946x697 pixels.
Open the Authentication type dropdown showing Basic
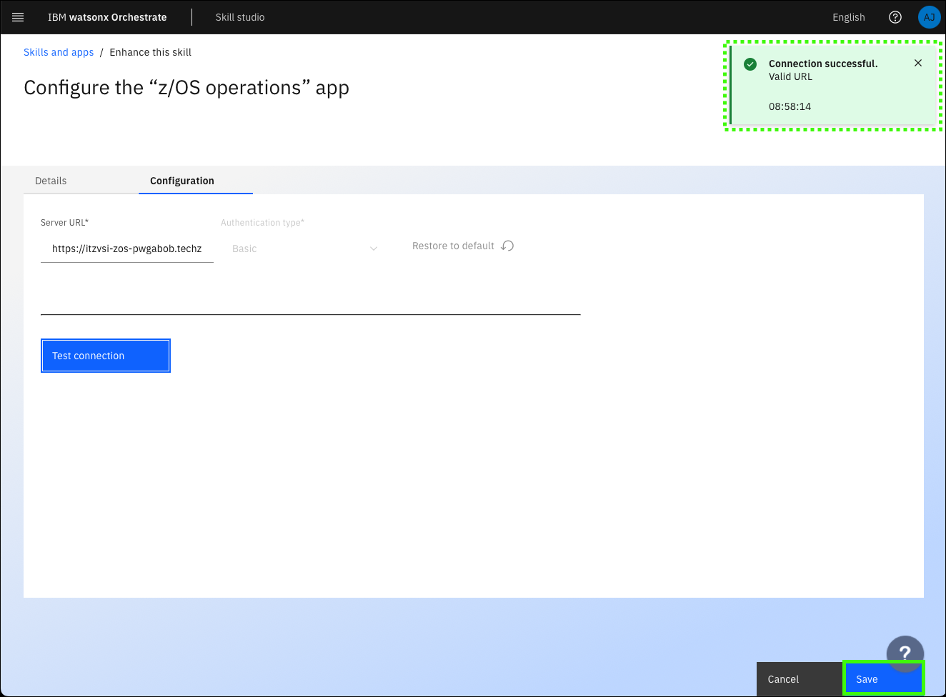[300, 249]
